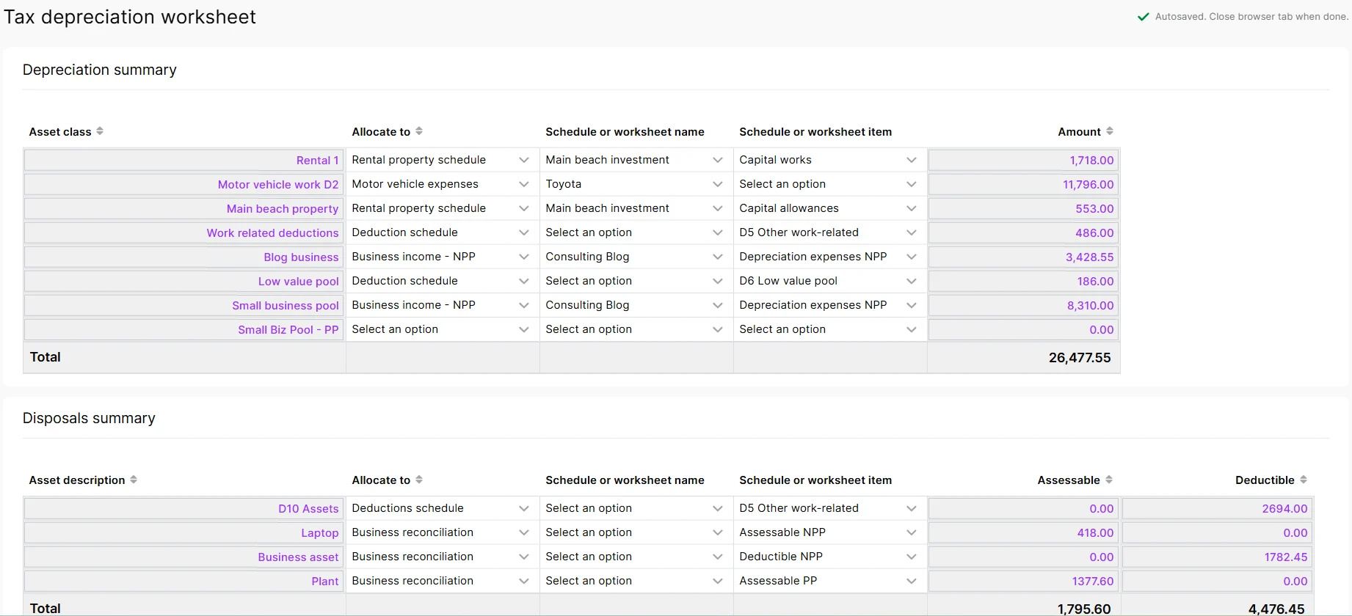Open Laptop disposal link
Image resolution: width=1352 pixels, height=616 pixels.
[319, 533]
